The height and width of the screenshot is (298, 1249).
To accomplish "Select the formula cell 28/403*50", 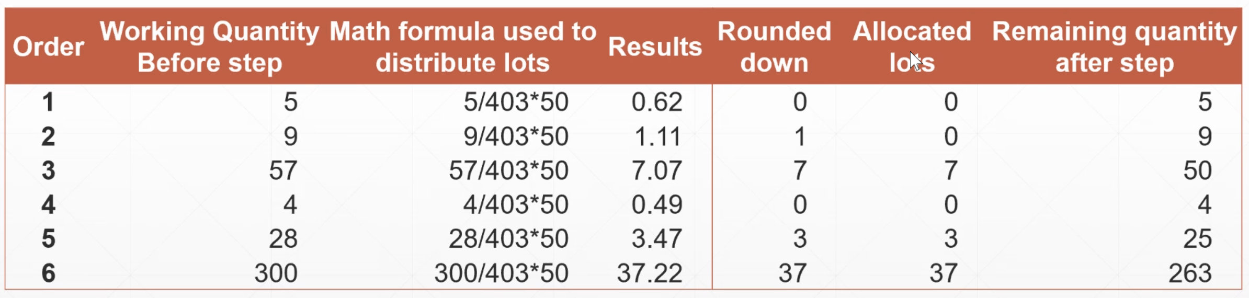I will [x=508, y=239].
